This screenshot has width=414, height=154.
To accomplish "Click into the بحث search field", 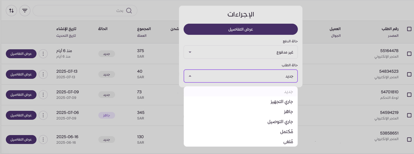I will (x=81, y=11).
